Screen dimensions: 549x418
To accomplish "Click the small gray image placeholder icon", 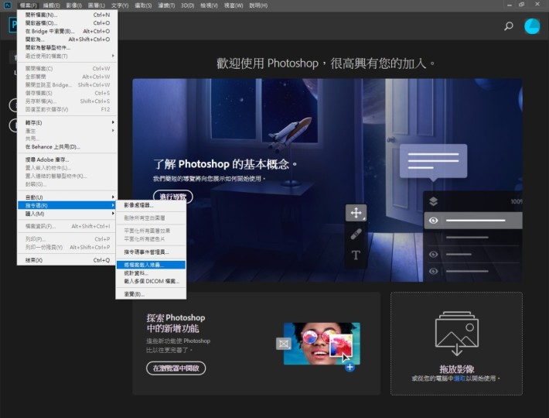I will [x=284, y=344].
